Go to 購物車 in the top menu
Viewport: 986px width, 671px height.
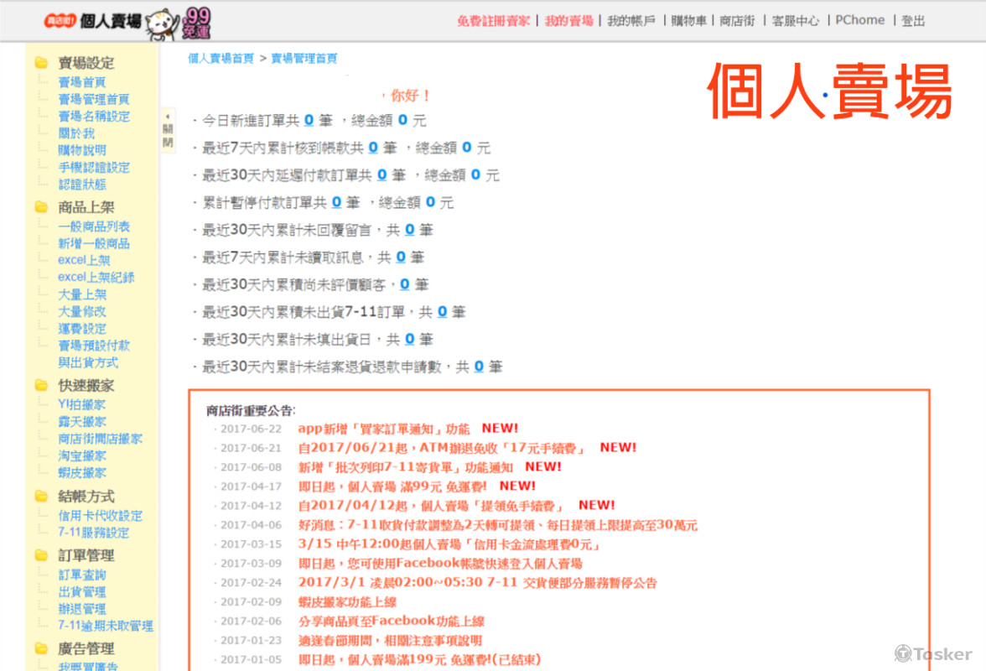point(688,21)
